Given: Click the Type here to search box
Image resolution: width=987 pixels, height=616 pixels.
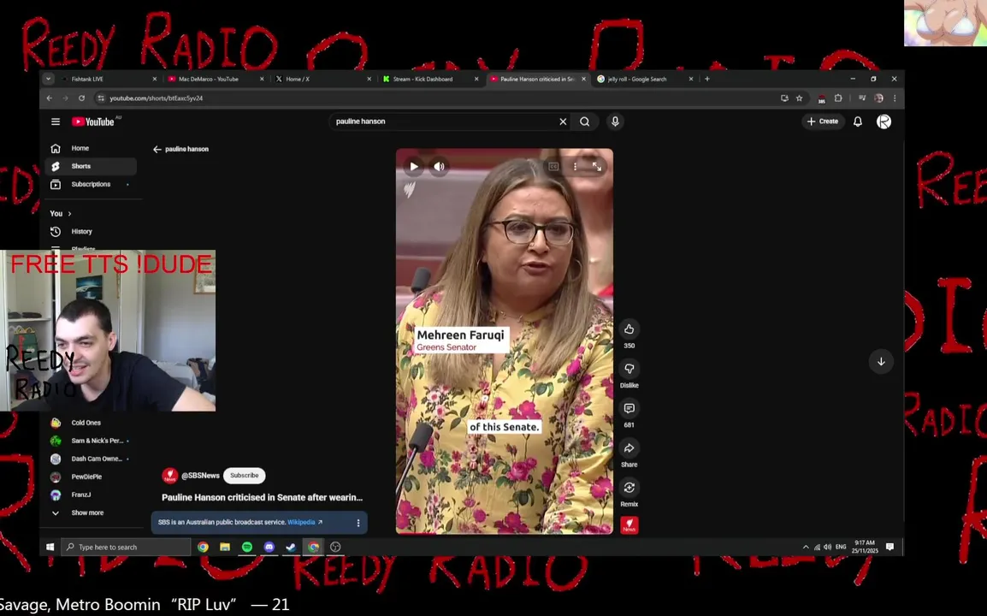Looking at the screenshot, I should point(126,547).
